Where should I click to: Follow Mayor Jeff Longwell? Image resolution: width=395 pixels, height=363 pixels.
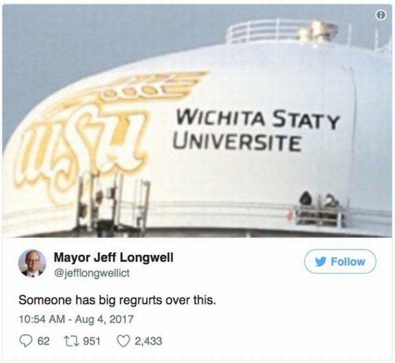(x=340, y=262)
